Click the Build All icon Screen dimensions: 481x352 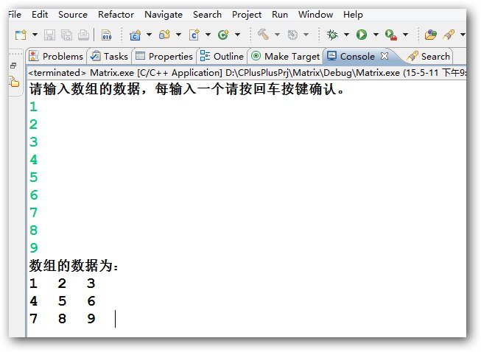(x=292, y=35)
